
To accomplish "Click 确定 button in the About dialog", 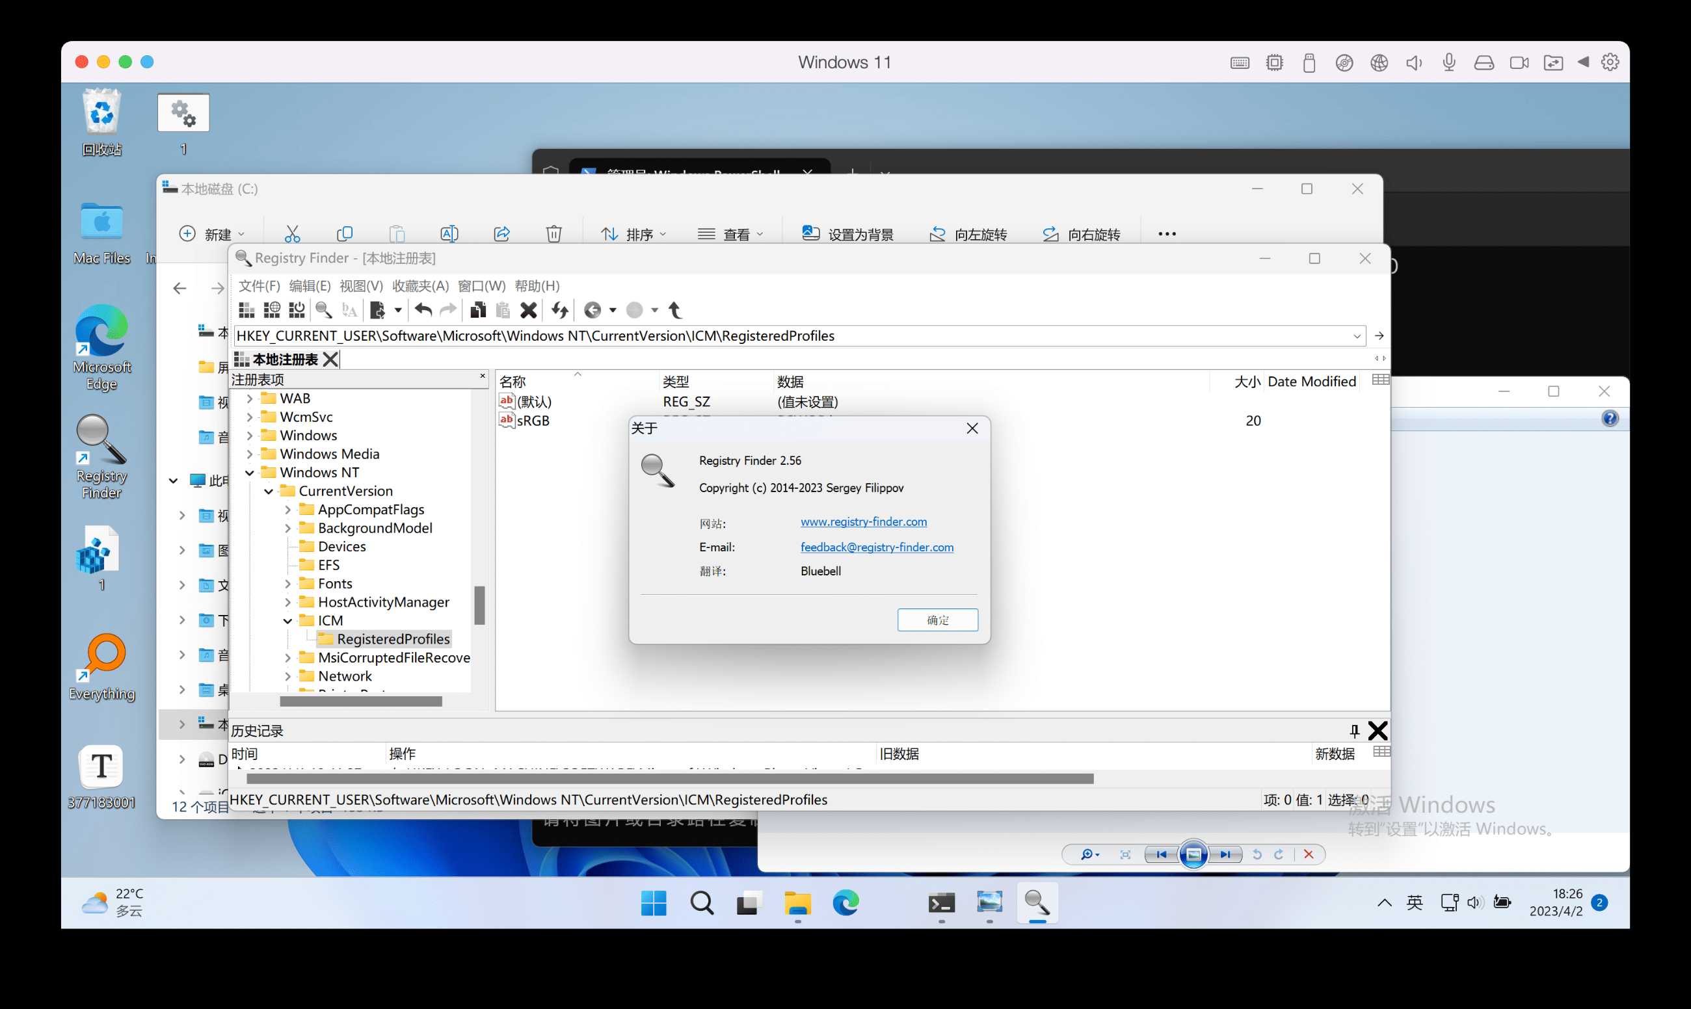I will click(x=937, y=620).
